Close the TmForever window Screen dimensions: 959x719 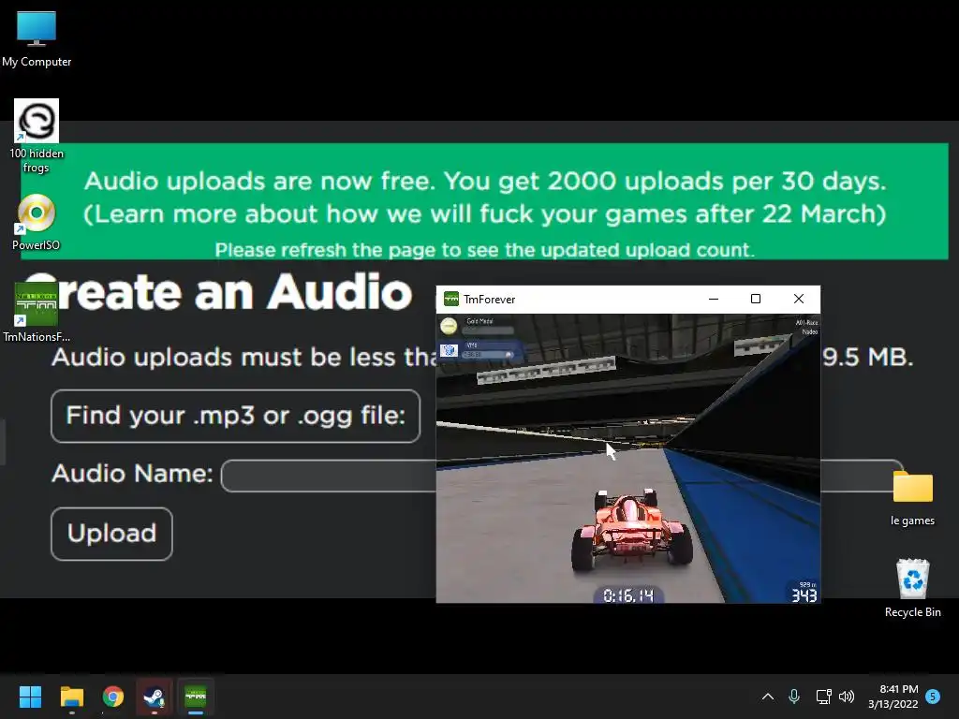pos(799,299)
